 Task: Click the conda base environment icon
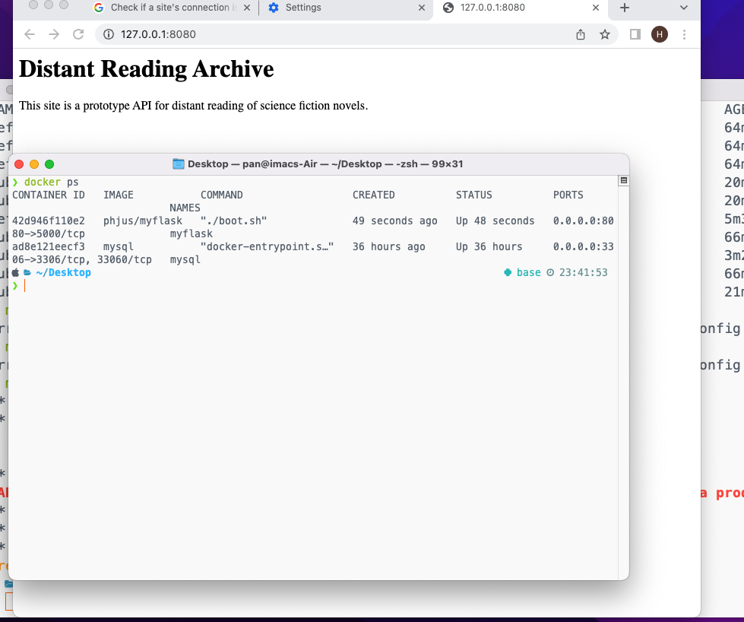click(x=508, y=272)
